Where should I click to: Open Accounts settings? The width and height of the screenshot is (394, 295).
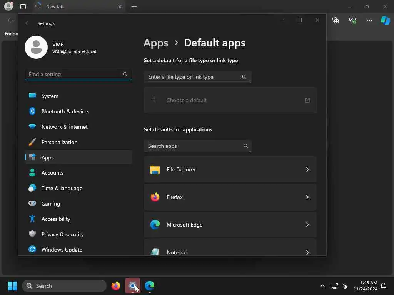pos(78,173)
